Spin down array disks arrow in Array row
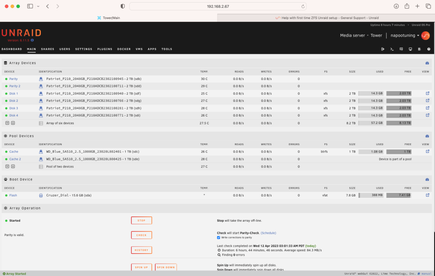 pos(7,123)
